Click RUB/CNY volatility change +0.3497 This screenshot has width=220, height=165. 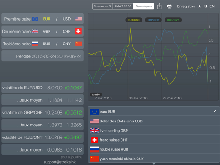pyautogui.click(x=72, y=137)
